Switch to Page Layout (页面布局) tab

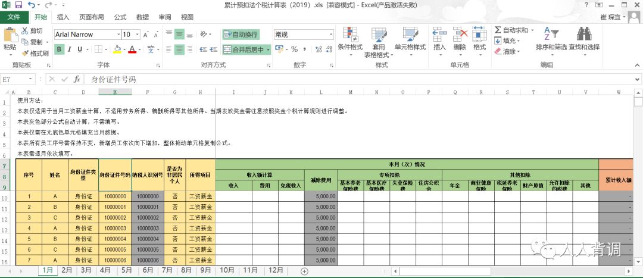click(92, 17)
